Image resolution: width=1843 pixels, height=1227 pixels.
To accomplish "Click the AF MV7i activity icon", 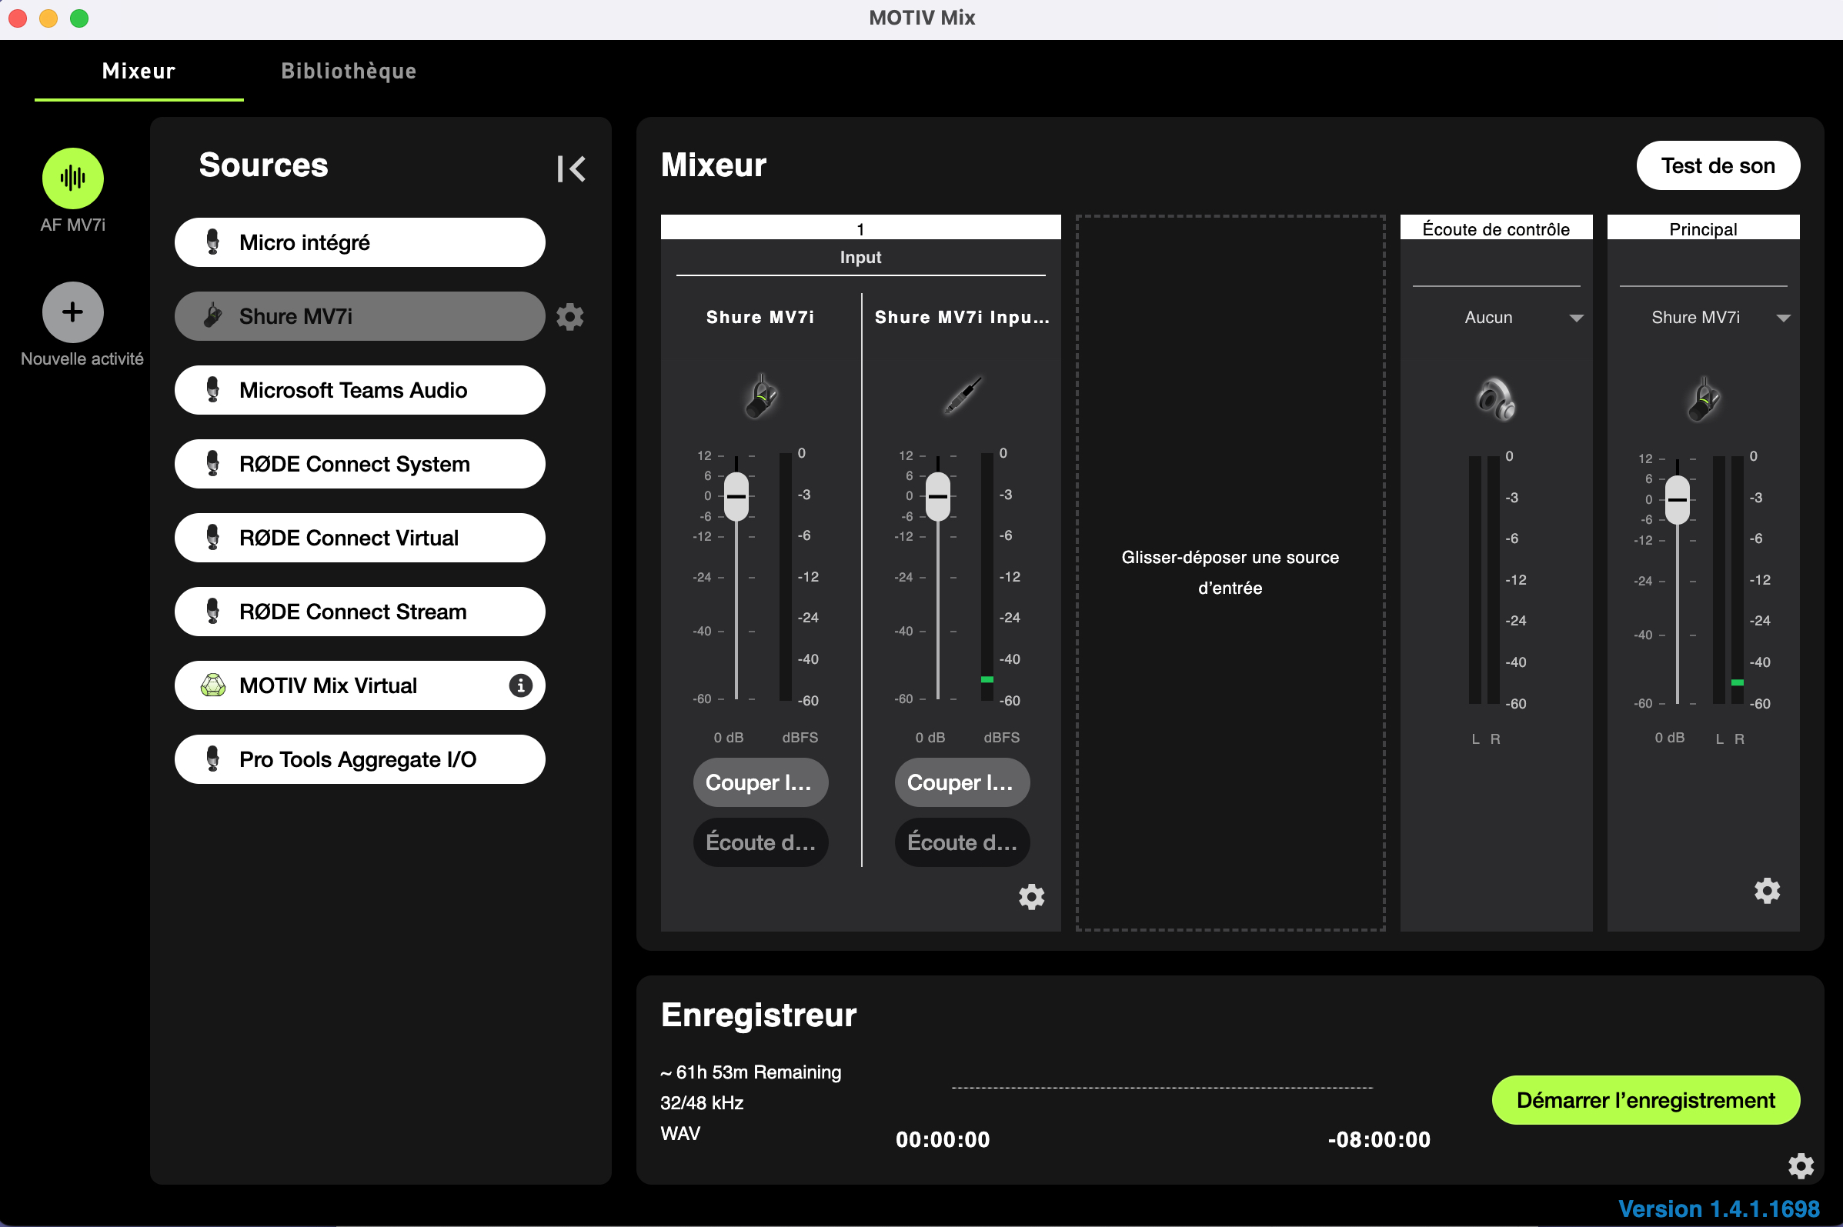I will [x=72, y=178].
